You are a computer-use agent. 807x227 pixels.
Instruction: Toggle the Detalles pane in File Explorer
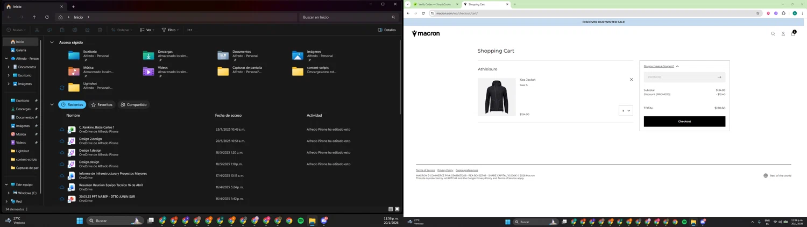(387, 30)
